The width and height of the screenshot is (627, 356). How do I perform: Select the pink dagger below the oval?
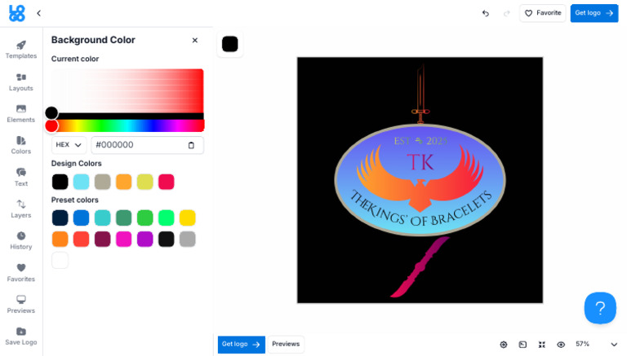tap(420, 267)
